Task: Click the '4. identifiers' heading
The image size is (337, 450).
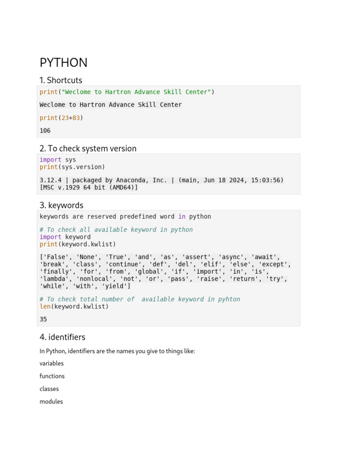Action: 62,337
